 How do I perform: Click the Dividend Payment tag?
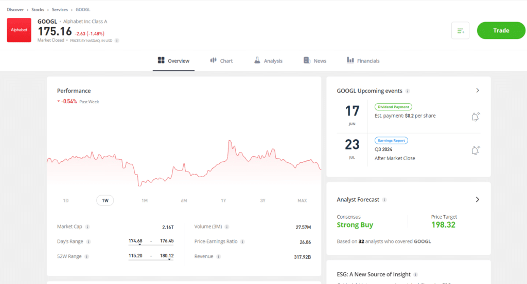pyautogui.click(x=393, y=107)
